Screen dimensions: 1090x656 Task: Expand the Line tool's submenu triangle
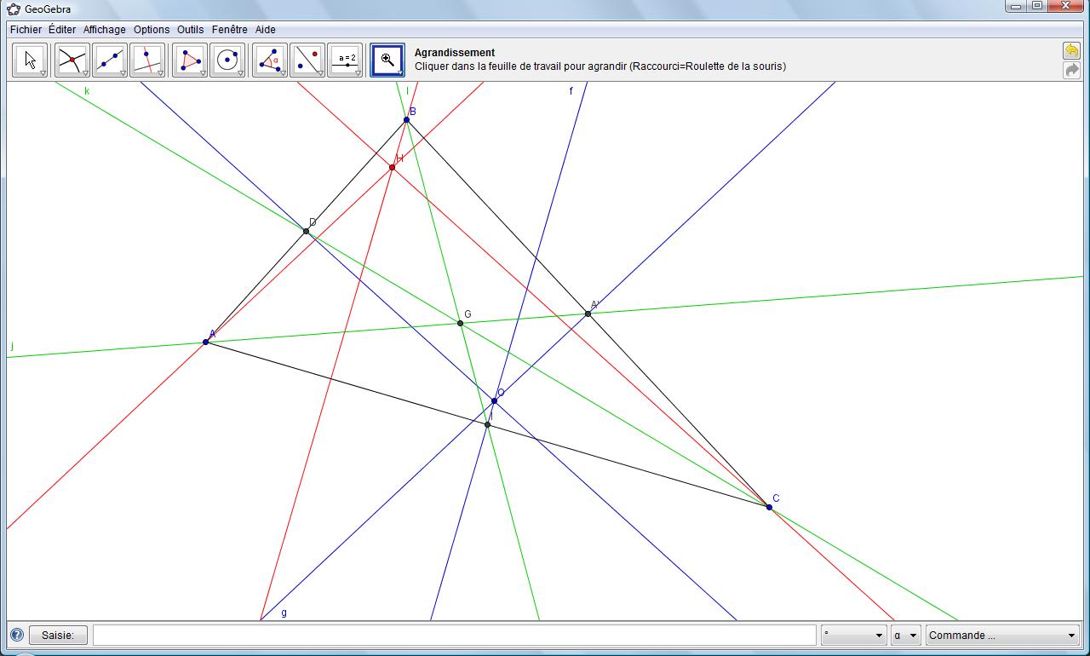tap(123, 73)
